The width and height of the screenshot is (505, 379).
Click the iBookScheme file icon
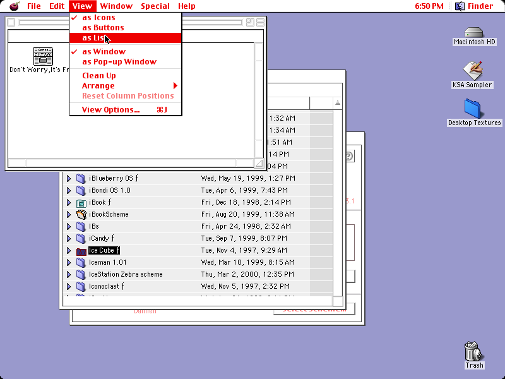point(81,214)
